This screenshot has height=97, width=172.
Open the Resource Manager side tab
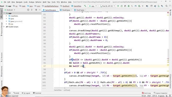pos(2,29)
